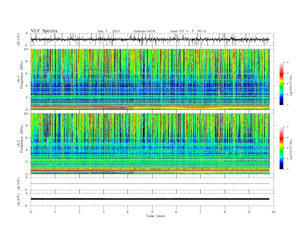
Task: Click the 'ch.3(V)' axis label
Action: click(x=19, y=184)
